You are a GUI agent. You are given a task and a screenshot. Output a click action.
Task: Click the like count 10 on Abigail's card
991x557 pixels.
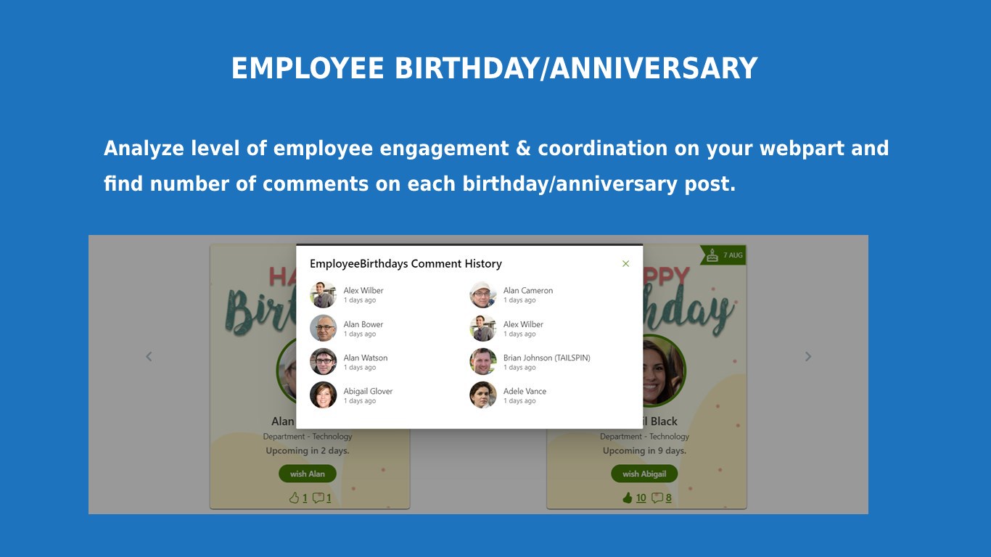[641, 498]
